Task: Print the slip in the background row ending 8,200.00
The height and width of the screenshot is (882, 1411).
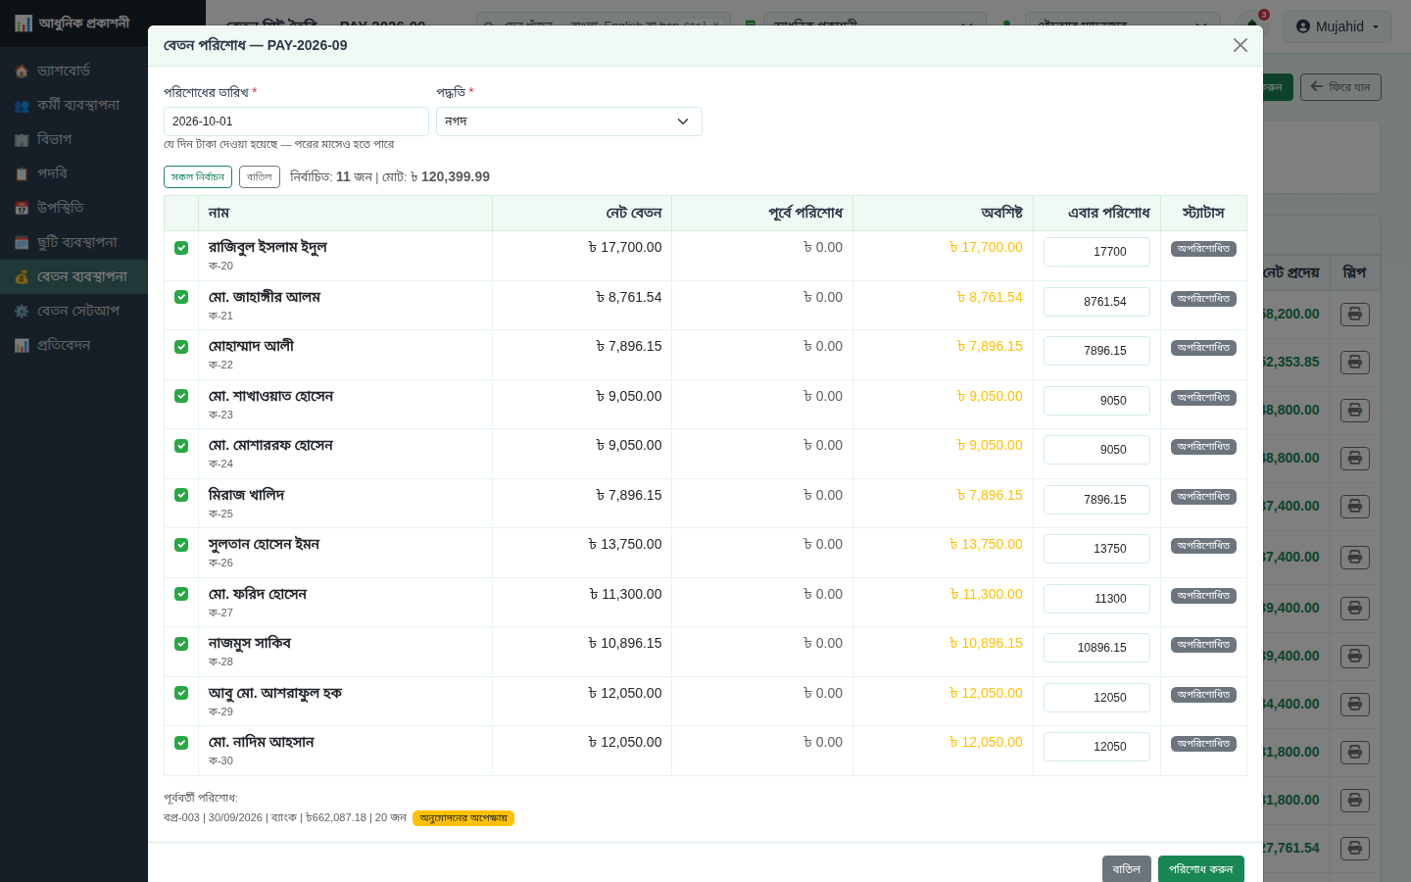Action: [x=1355, y=315]
